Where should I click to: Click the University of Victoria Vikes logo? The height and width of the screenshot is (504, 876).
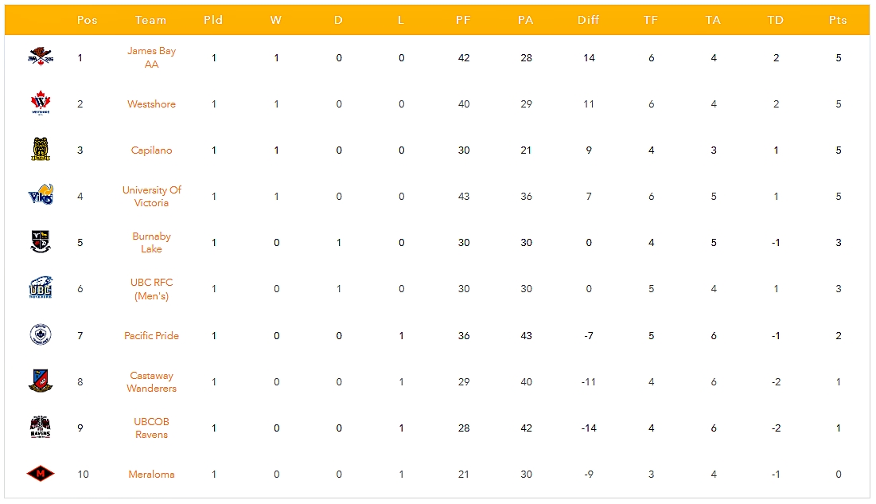pos(40,196)
